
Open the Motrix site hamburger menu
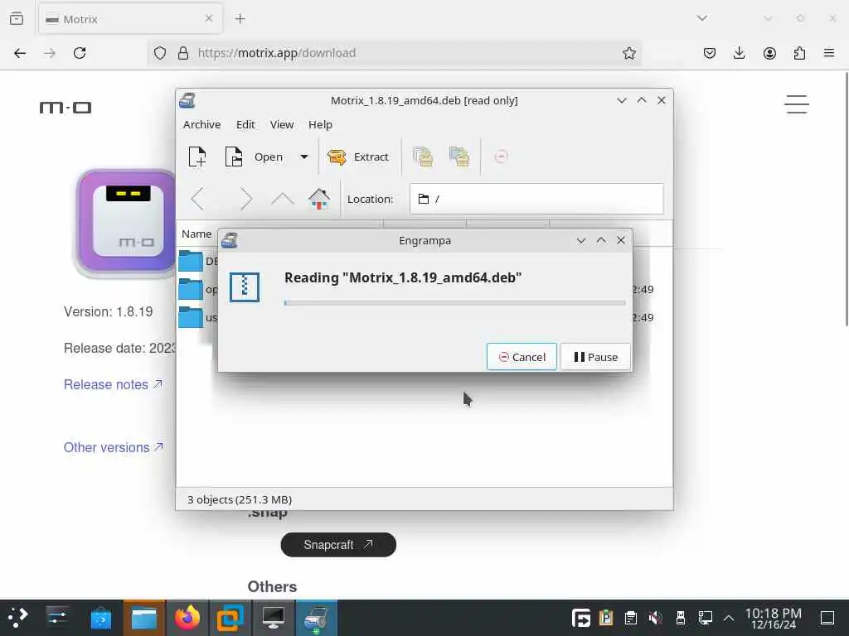click(797, 104)
